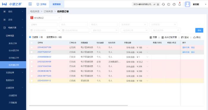Click the blue 查询 search button
208x110 pixels.
click(x=199, y=30)
